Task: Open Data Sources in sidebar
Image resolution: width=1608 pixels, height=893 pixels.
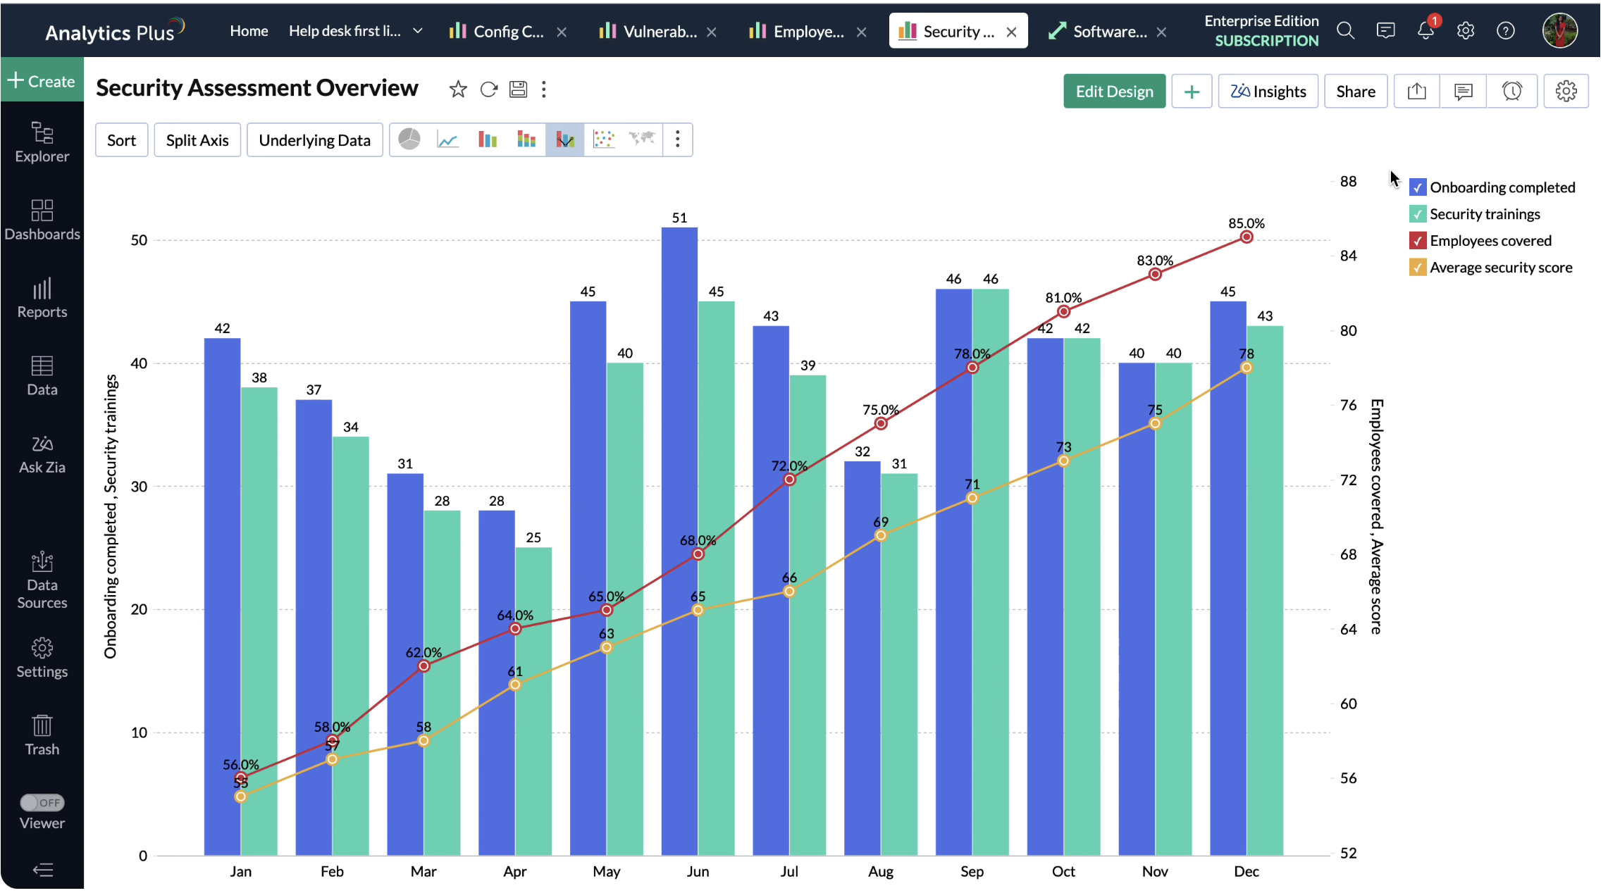Action: point(42,580)
